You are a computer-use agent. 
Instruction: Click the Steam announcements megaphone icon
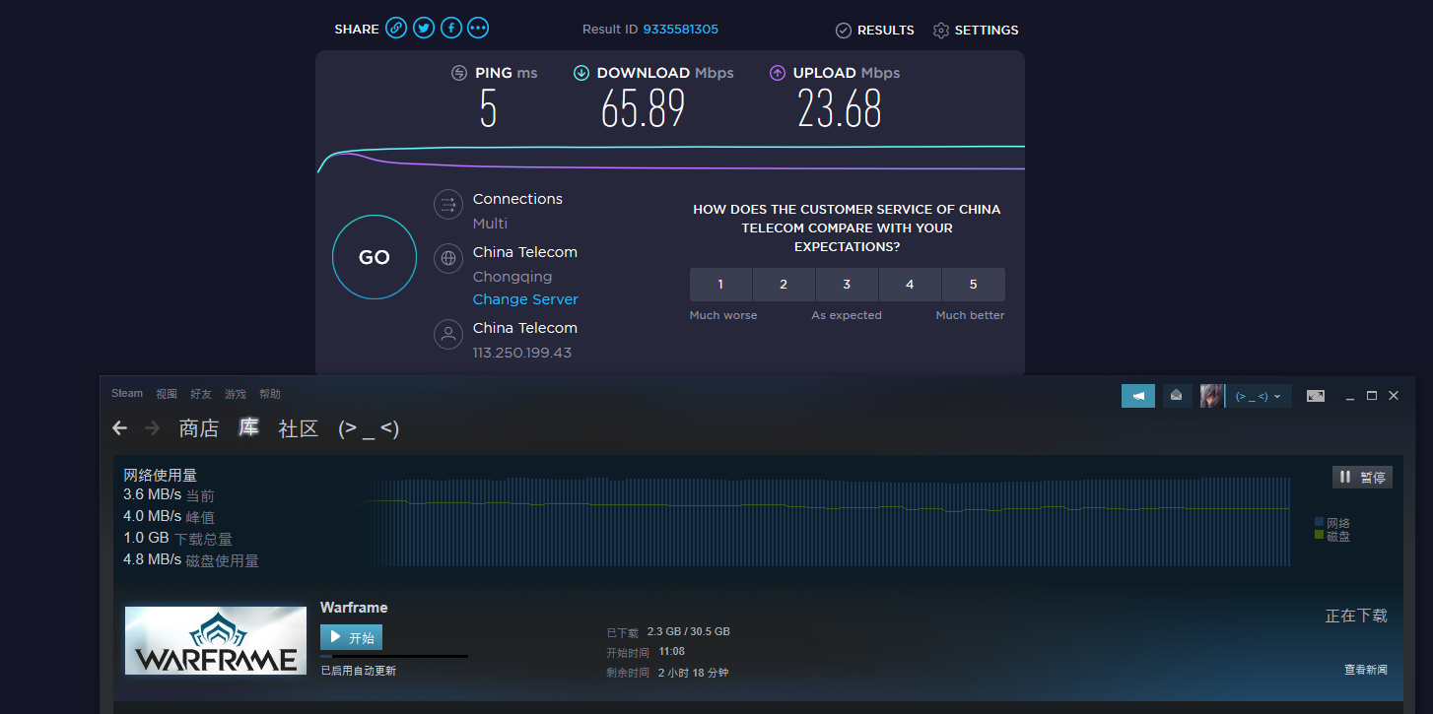point(1137,396)
